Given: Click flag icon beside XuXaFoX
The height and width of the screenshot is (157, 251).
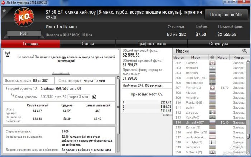Looking at the screenshot, I should click(212, 117).
